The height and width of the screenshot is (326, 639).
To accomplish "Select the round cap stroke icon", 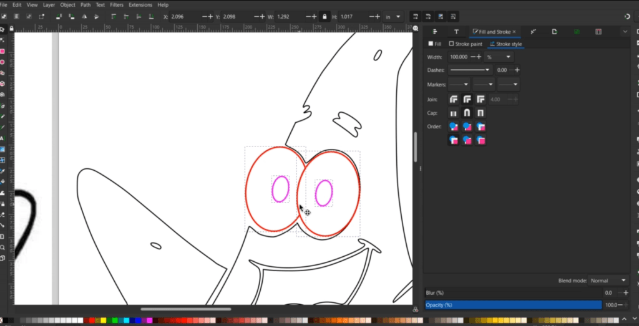I will (x=467, y=113).
